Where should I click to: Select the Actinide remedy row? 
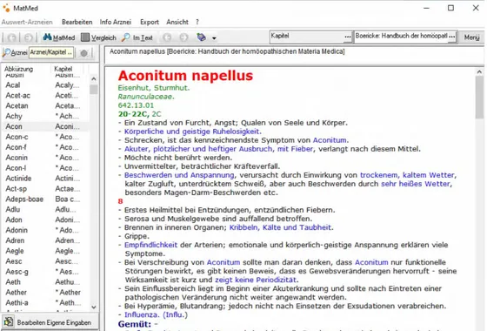tap(45, 179)
